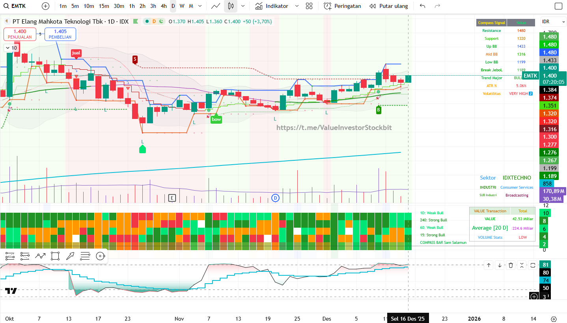Select the line chart style icon

(x=216, y=6)
